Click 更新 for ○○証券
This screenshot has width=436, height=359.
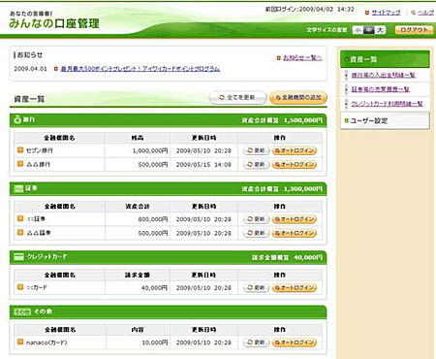tap(256, 219)
